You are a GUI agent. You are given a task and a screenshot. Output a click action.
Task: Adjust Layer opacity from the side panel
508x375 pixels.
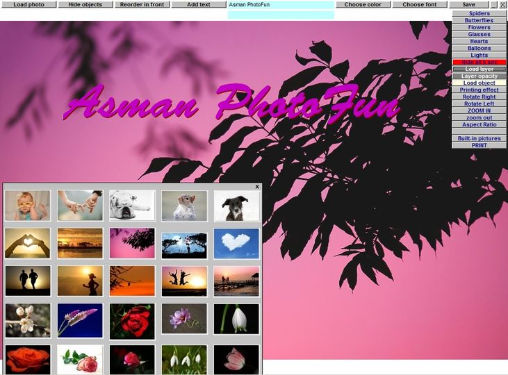click(479, 76)
